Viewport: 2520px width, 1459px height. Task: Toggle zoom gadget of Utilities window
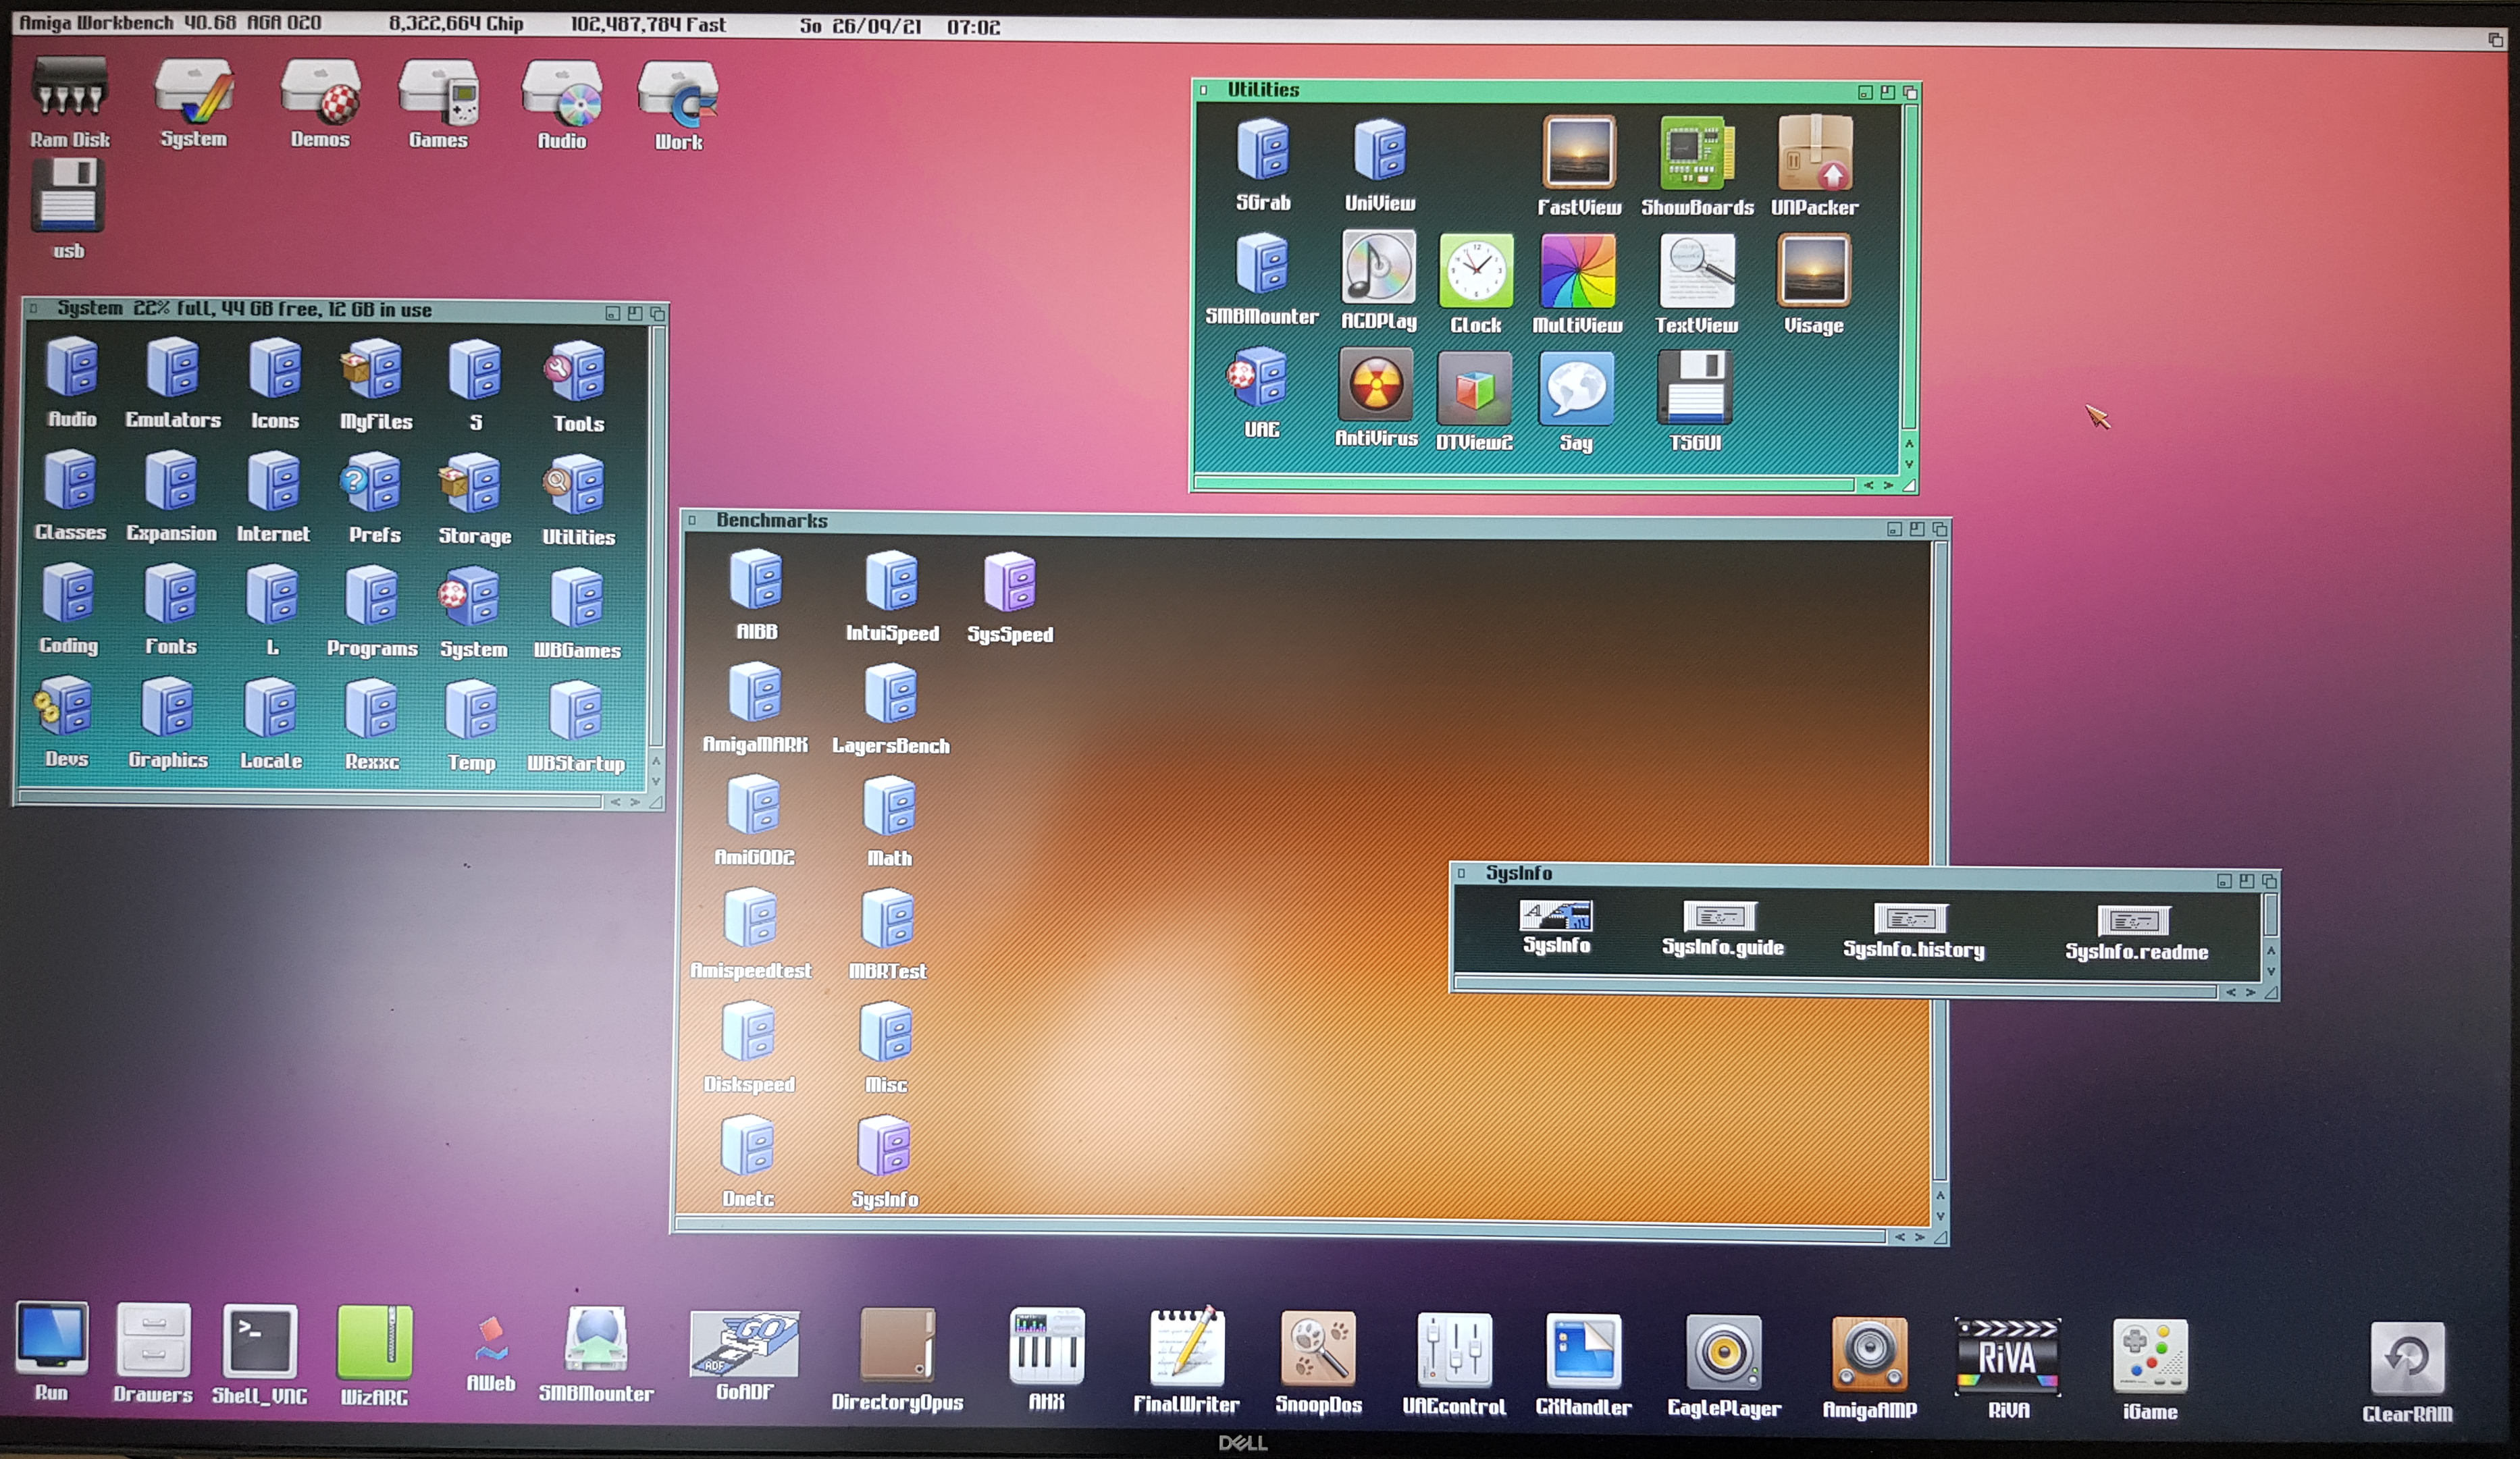coord(1887,92)
